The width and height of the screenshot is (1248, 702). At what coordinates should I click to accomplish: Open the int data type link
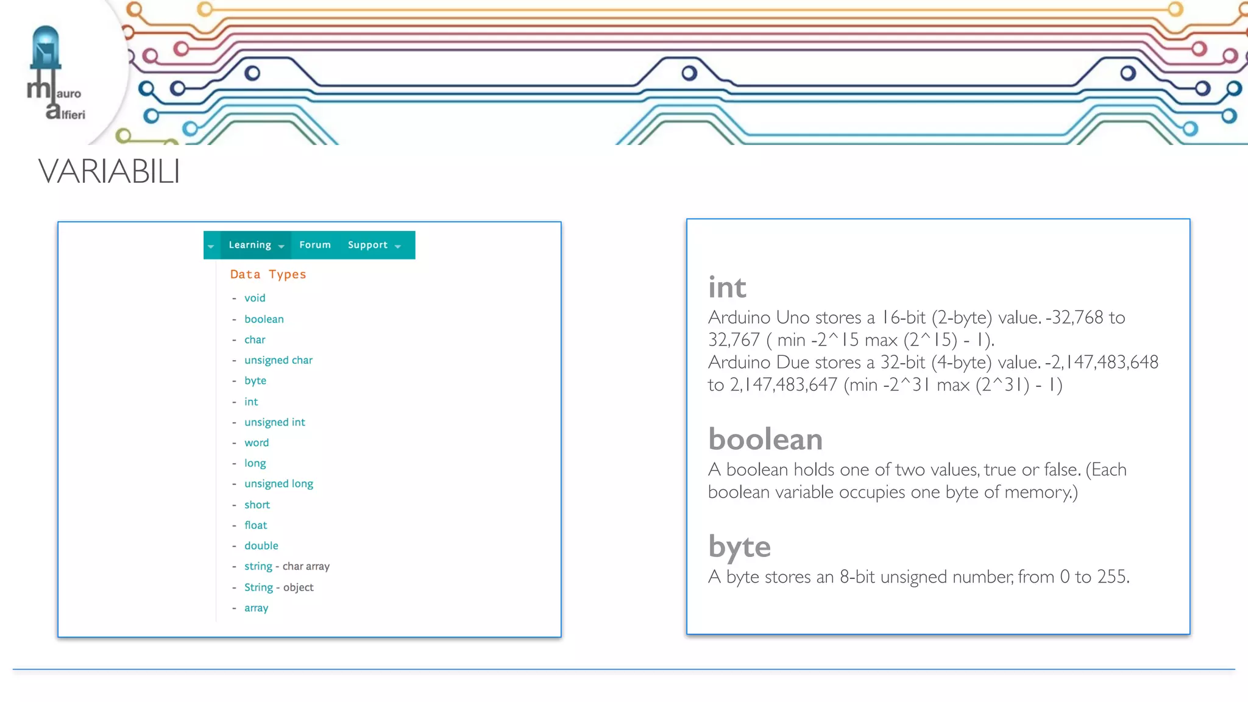click(251, 402)
